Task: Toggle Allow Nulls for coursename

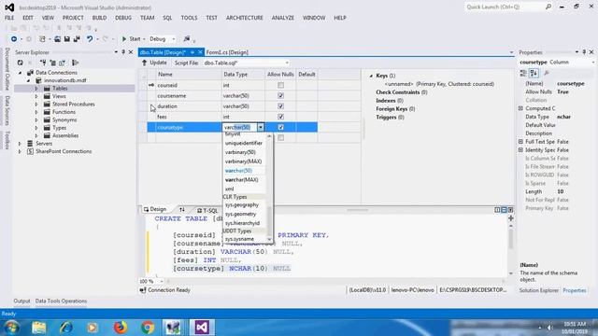Action: point(280,95)
